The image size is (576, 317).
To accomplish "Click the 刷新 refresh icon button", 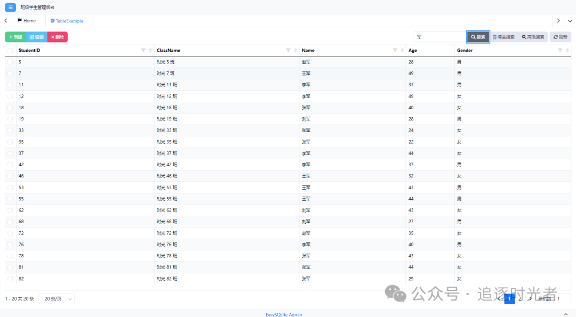I will tap(559, 37).
